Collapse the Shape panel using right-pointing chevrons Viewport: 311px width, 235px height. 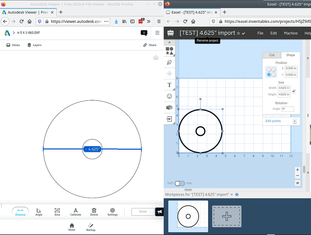pos(308,58)
